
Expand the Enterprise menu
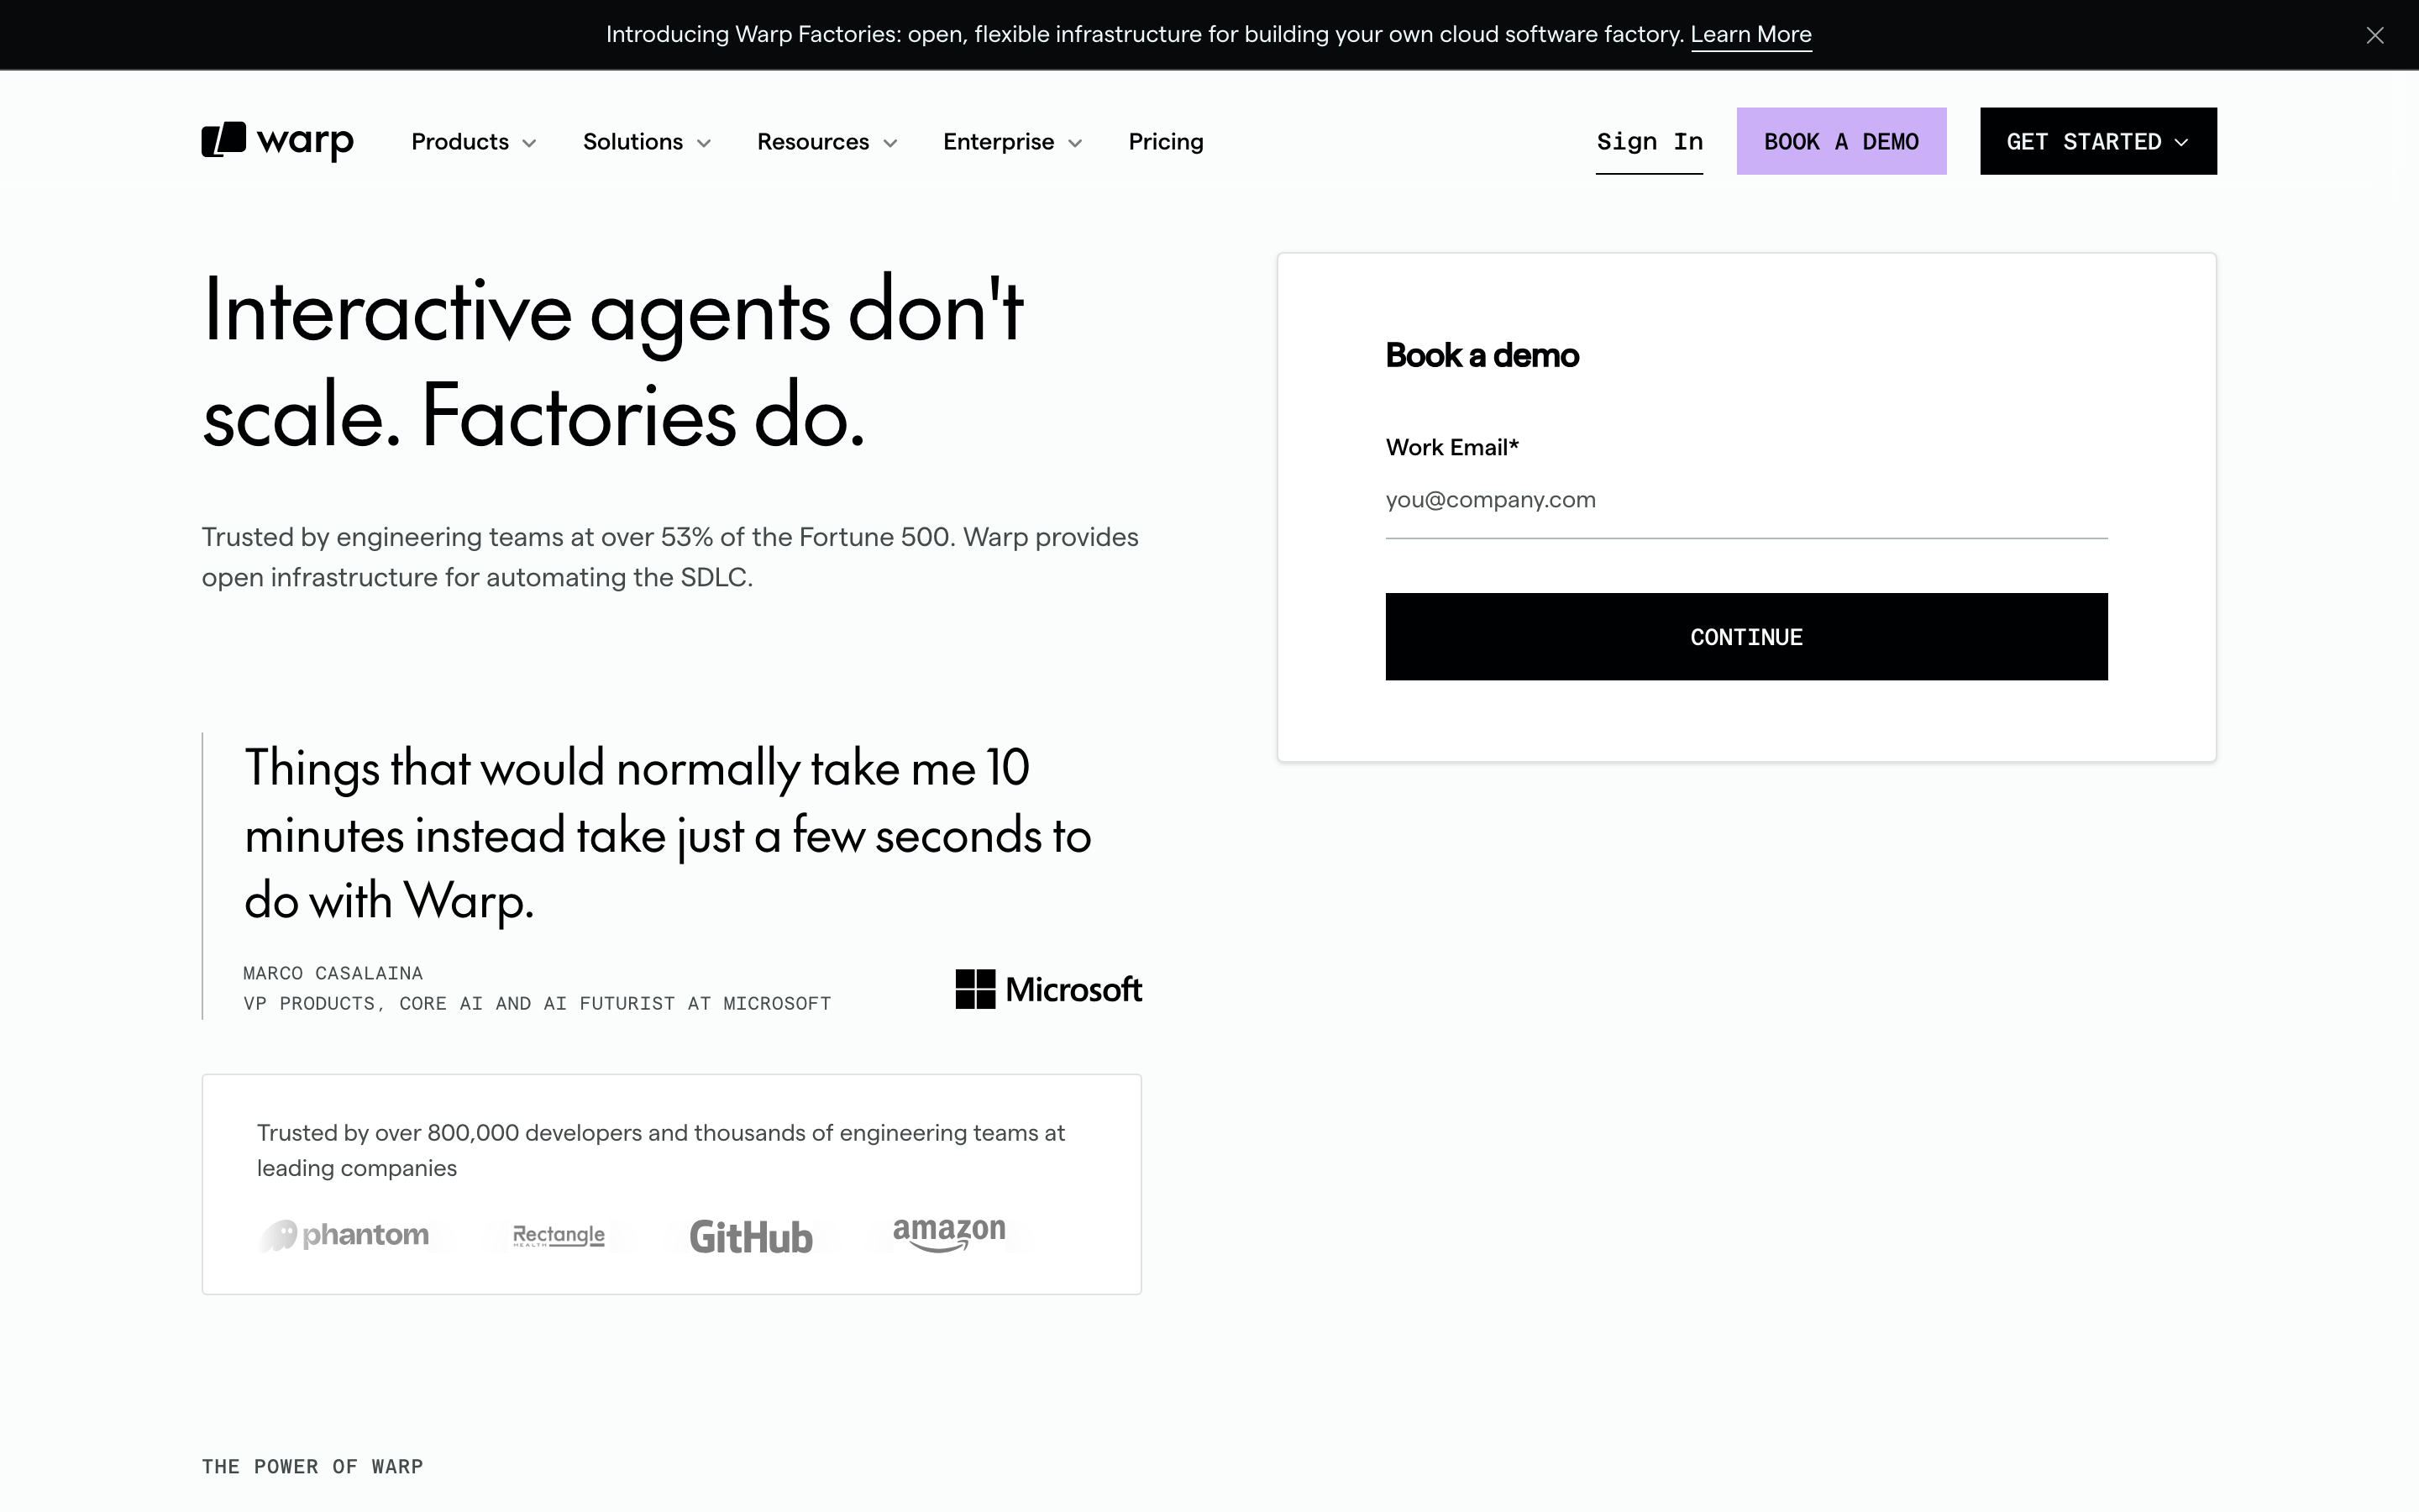pos(1013,142)
